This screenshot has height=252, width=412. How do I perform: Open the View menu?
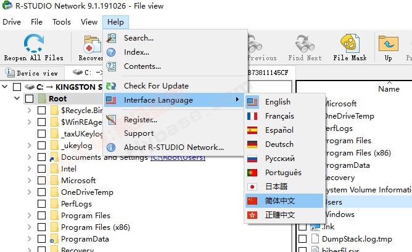pos(89,22)
